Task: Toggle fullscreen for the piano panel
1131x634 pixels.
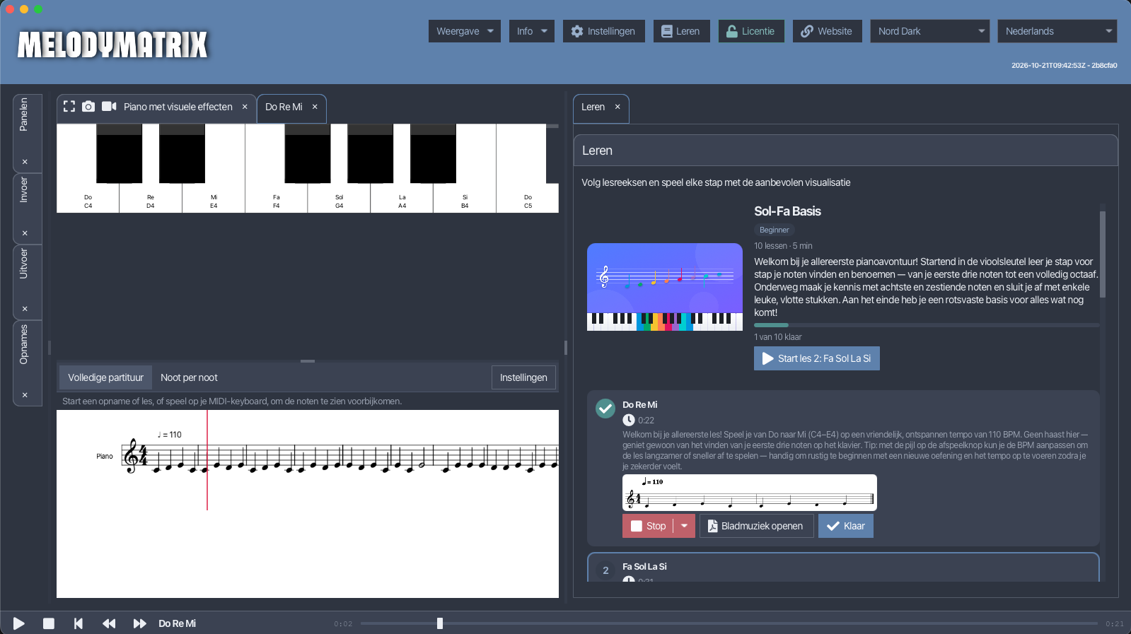Action: tap(69, 107)
